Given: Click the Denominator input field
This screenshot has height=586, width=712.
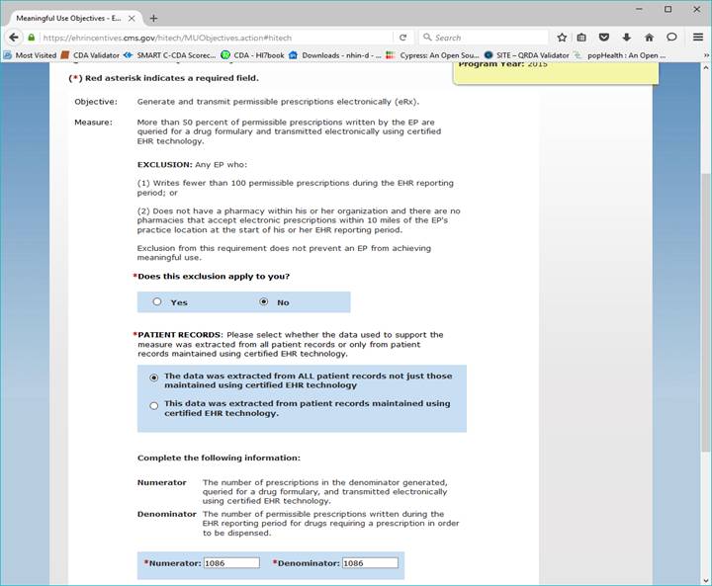Looking at the screenshot, I should (370, 563).
